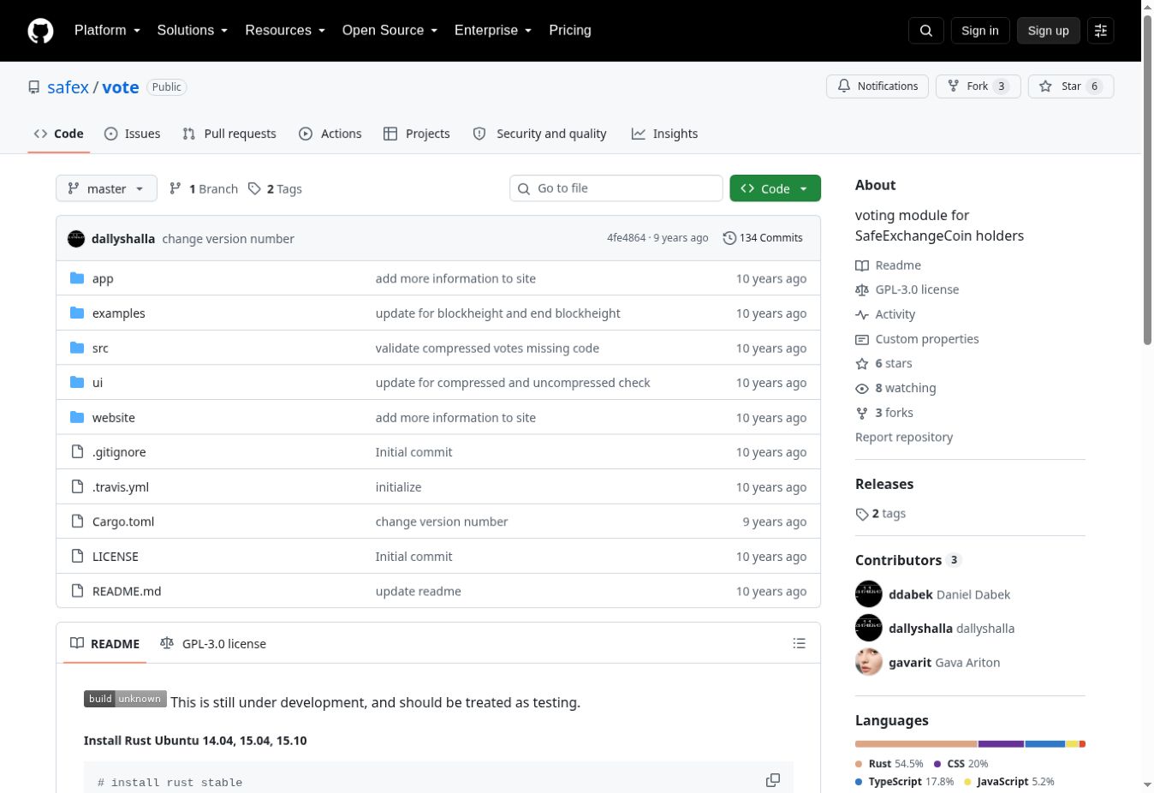This screenshot has width=1154, height=793.
Task: Open the Pricing page
Action: pyautogui.click(x=570, y=30)
